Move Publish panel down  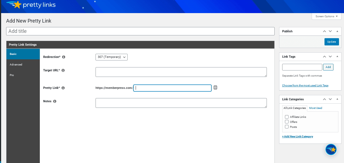point(330,31)
